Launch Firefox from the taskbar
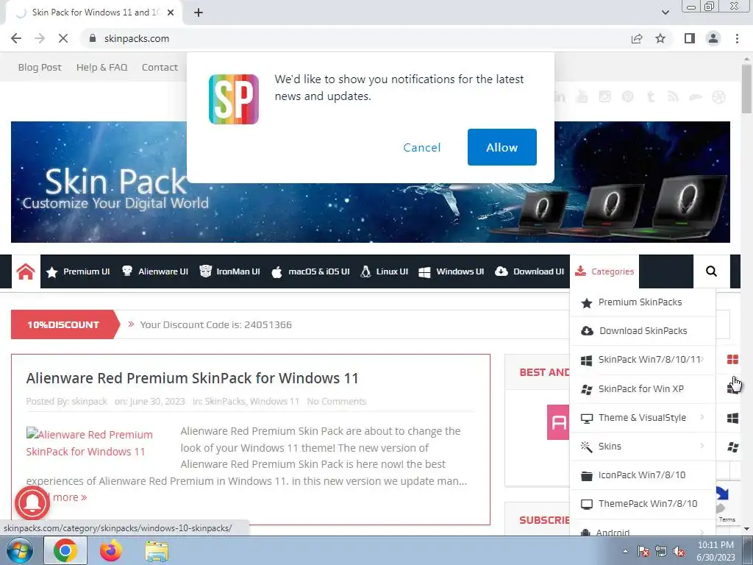The height and width of the screenshot is (565, 753). point(110,550)
